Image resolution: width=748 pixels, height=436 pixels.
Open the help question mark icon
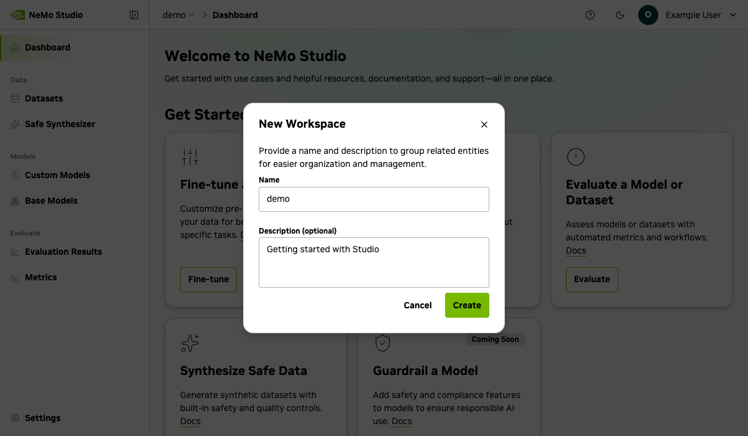(590, 15)
